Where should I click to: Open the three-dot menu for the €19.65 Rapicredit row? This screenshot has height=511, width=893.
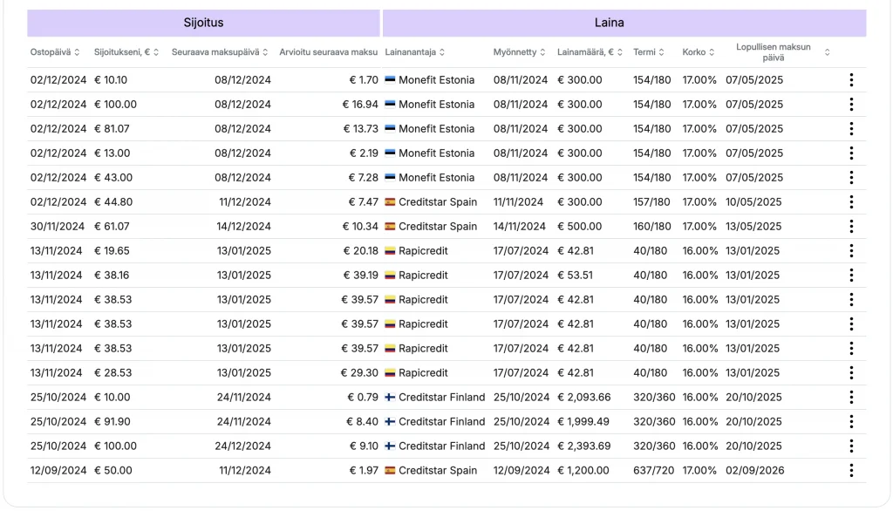point(851,251)
